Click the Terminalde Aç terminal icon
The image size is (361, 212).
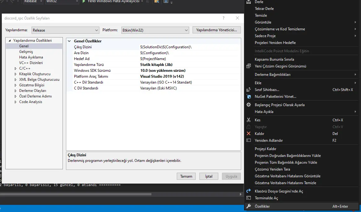click(249, 198)
